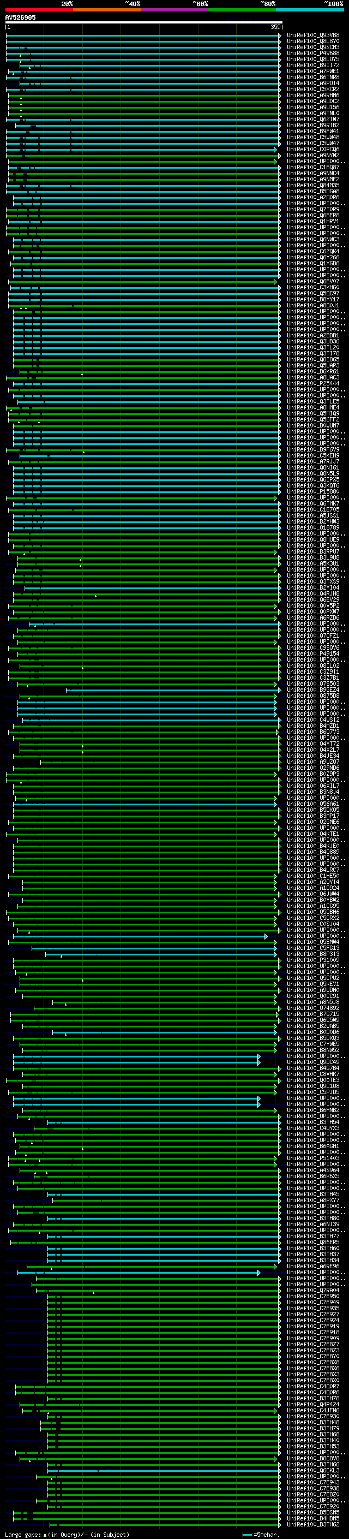Click hit label UniRef100_A8HME4
This screenshot has width=349, height=1539.
tap(313, 407)
